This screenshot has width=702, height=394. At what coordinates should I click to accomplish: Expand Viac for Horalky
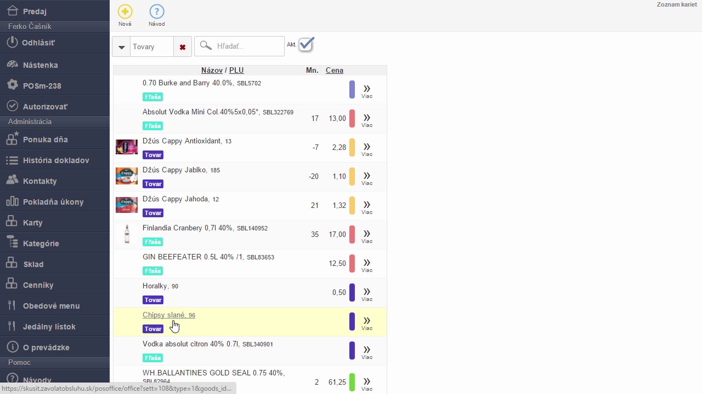coord(367,294)
